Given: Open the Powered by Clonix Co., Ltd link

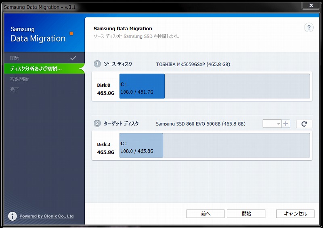Looking at the screenshot, I should (x=46, y=216).
